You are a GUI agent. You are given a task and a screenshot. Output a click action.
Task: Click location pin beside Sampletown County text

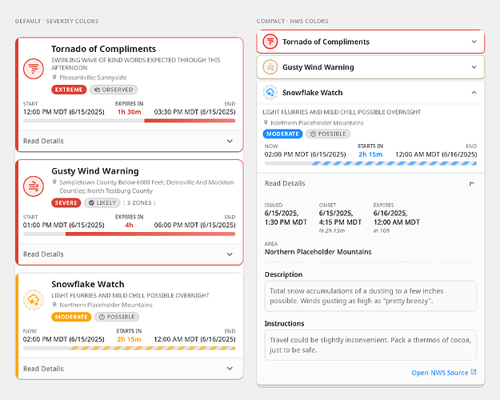(54, 182)
